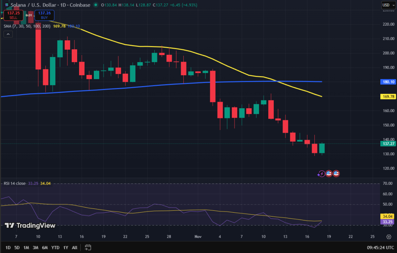The height and width of the screenshot is (253, 397).
Task: Open the go-to-date calendar icon
Action: pos(88,248)
